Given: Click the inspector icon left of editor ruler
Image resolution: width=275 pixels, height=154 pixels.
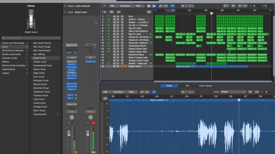Looking at the screenshot, I should (105, 98).
